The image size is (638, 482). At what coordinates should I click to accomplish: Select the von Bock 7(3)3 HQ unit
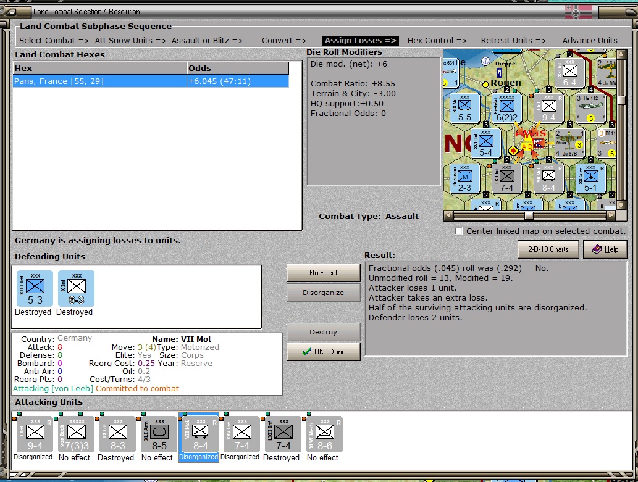[76, 434]
